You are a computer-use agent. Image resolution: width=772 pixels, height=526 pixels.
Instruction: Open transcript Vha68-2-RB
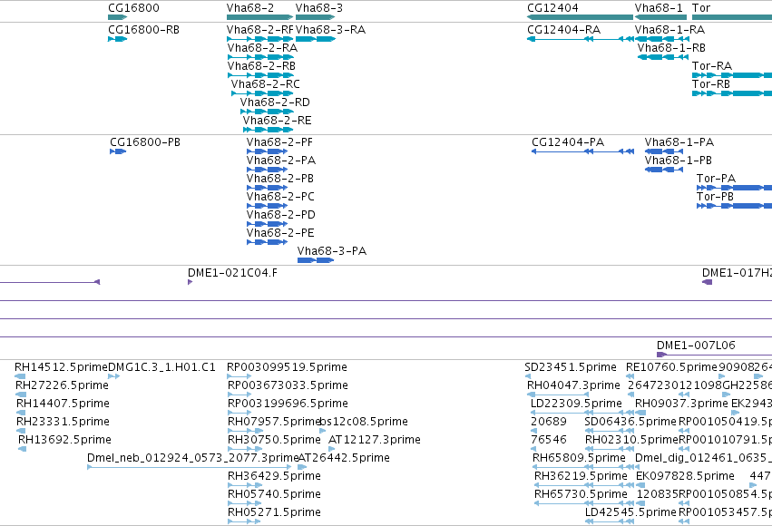pos(261,66)
